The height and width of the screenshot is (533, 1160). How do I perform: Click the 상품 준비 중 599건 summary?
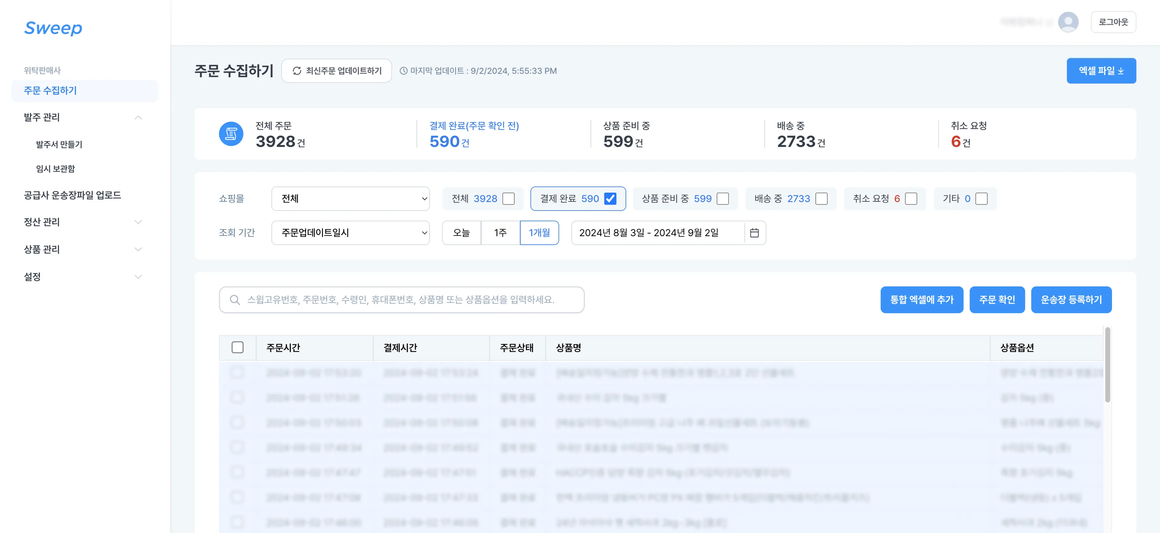click(627, 134)
